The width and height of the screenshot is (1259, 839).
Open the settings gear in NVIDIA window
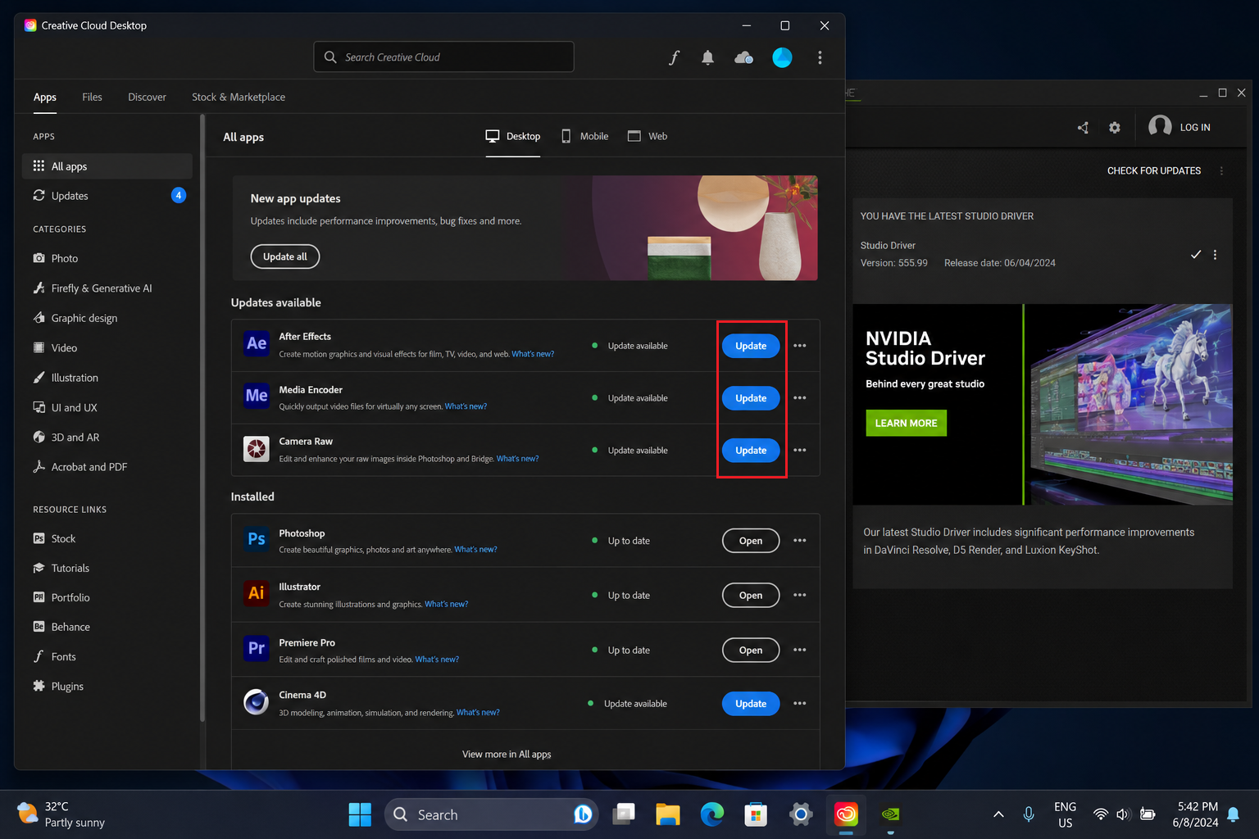point(1115,127)
